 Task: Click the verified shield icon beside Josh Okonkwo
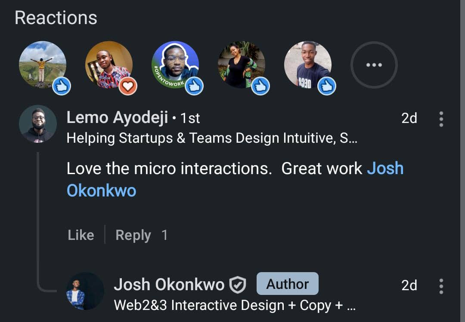pos(238,285)
